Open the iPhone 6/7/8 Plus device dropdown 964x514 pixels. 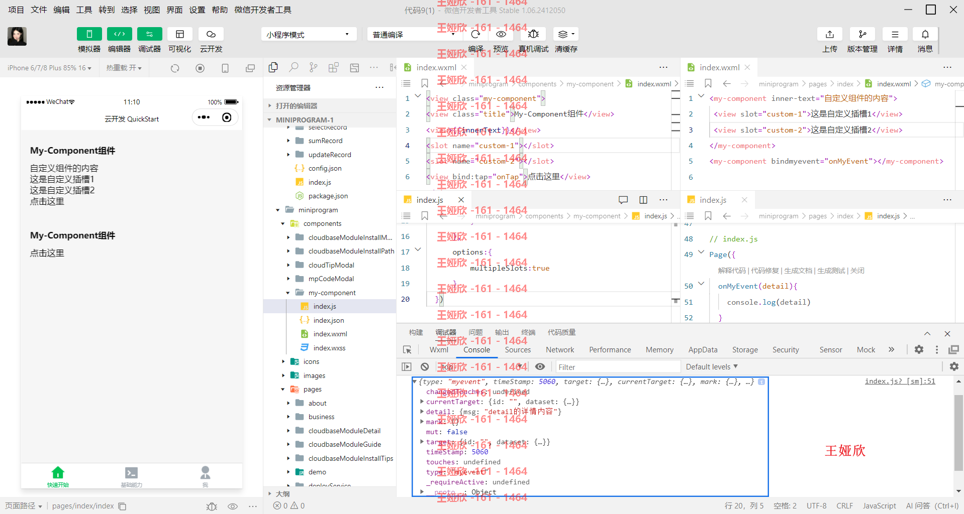(49, 68)
